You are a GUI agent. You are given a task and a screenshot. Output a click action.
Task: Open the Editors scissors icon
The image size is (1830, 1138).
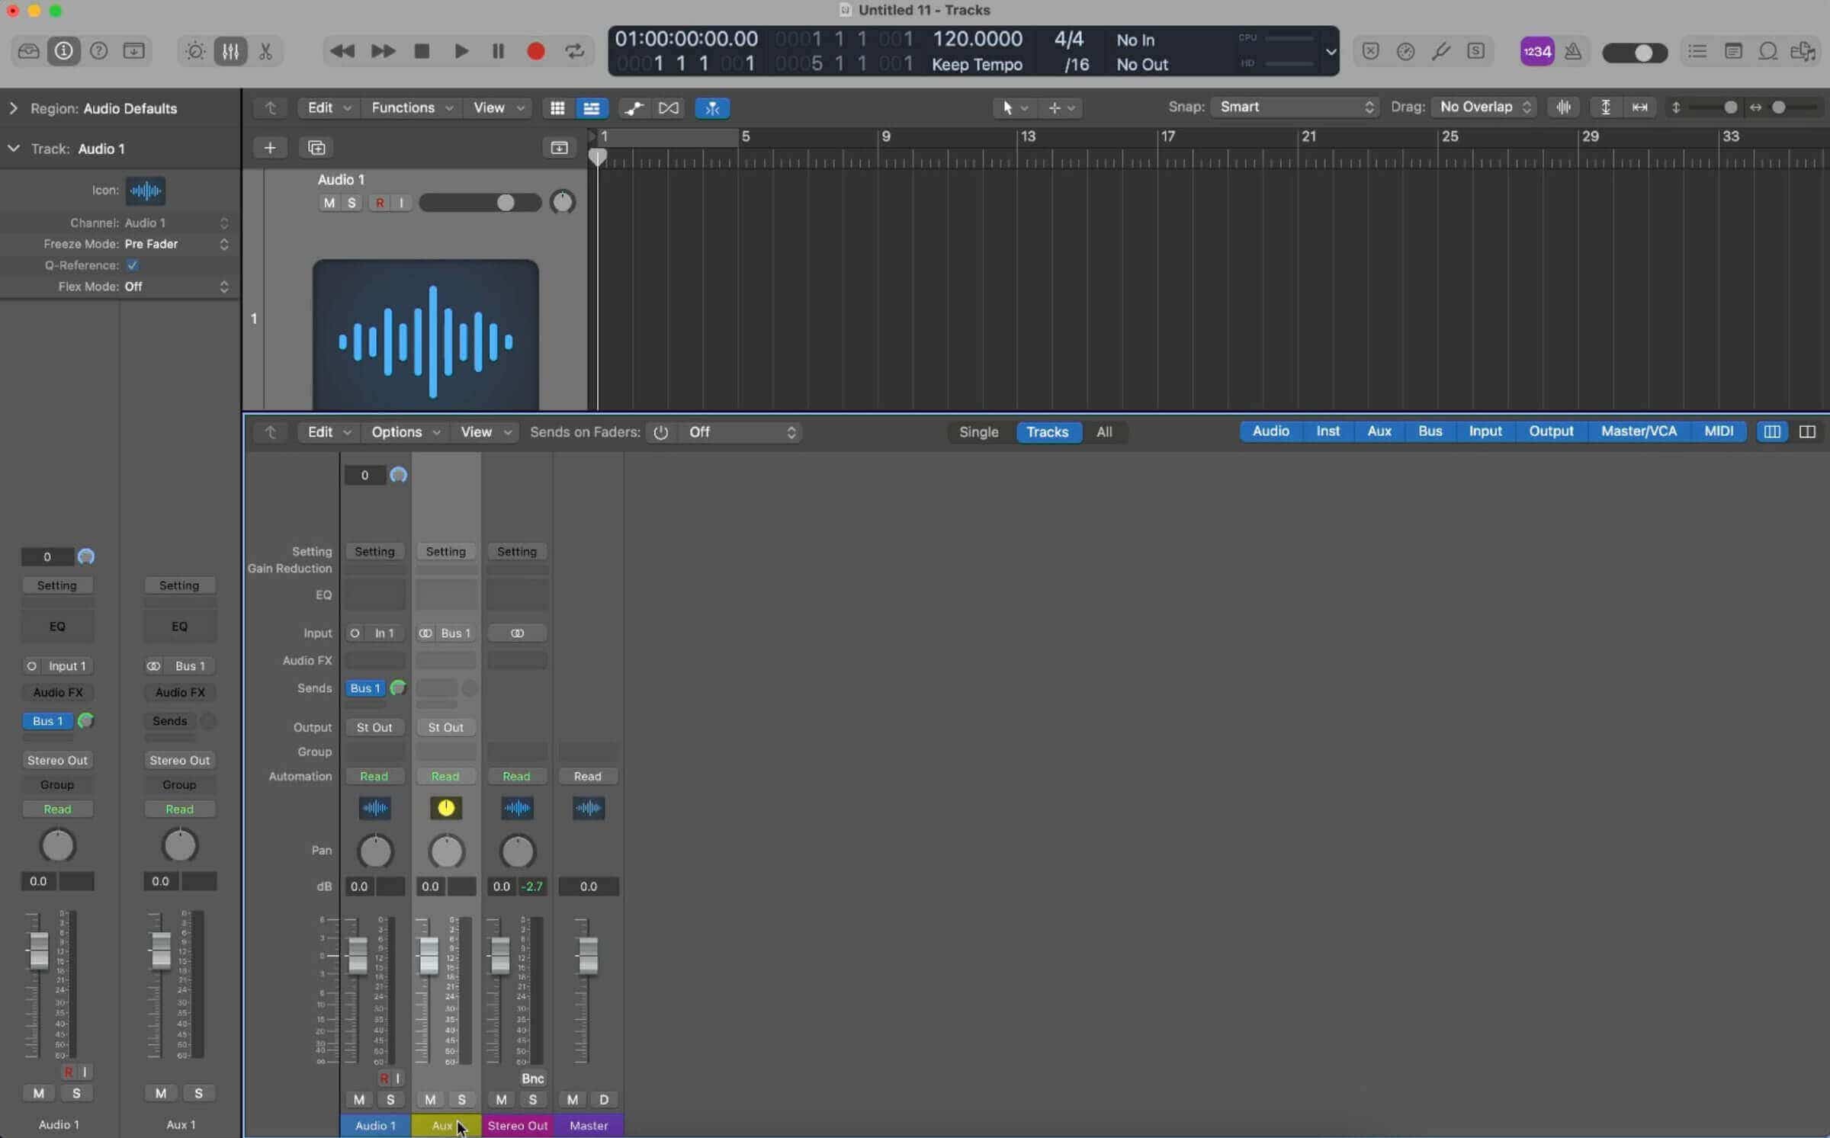[265, 51]
